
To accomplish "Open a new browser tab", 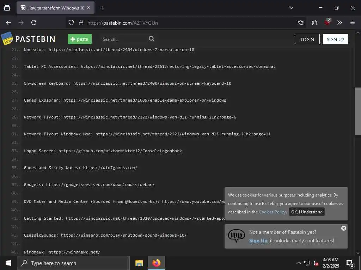I will (102, 8).
